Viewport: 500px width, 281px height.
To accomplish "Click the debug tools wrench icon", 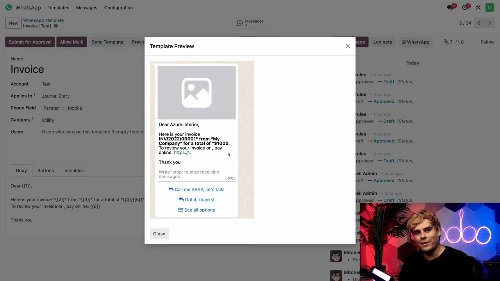I will pyautogui.click(x=478, y=7).
